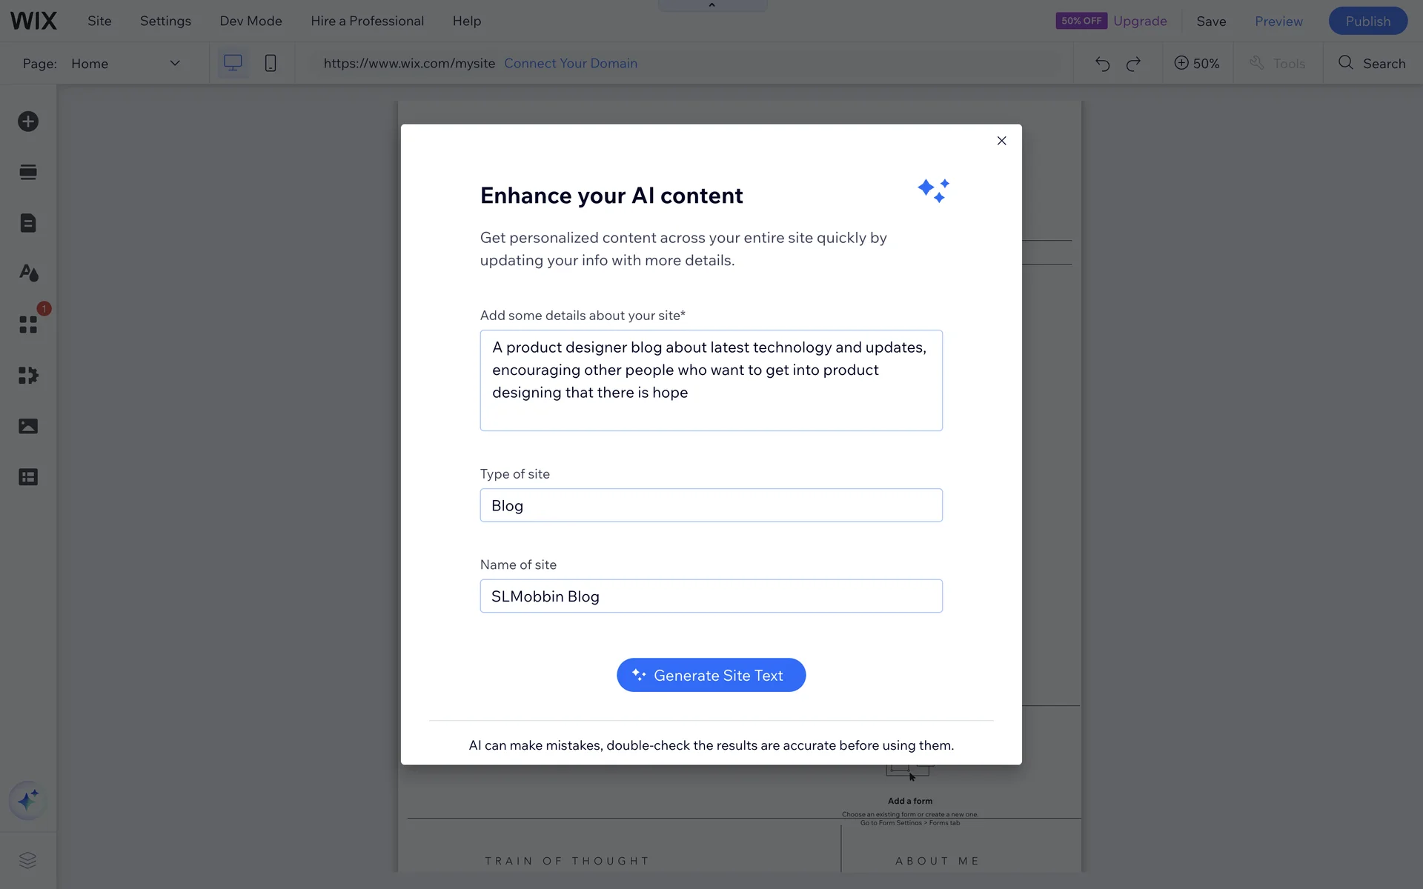Image resolution: width=1423 pixels, height=889 pixels.
Task: Switch to desktop view
Action: 233,63
